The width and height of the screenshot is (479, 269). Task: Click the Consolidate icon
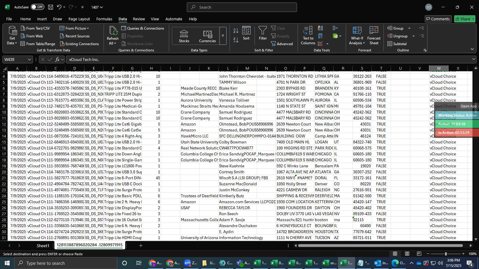335,28
